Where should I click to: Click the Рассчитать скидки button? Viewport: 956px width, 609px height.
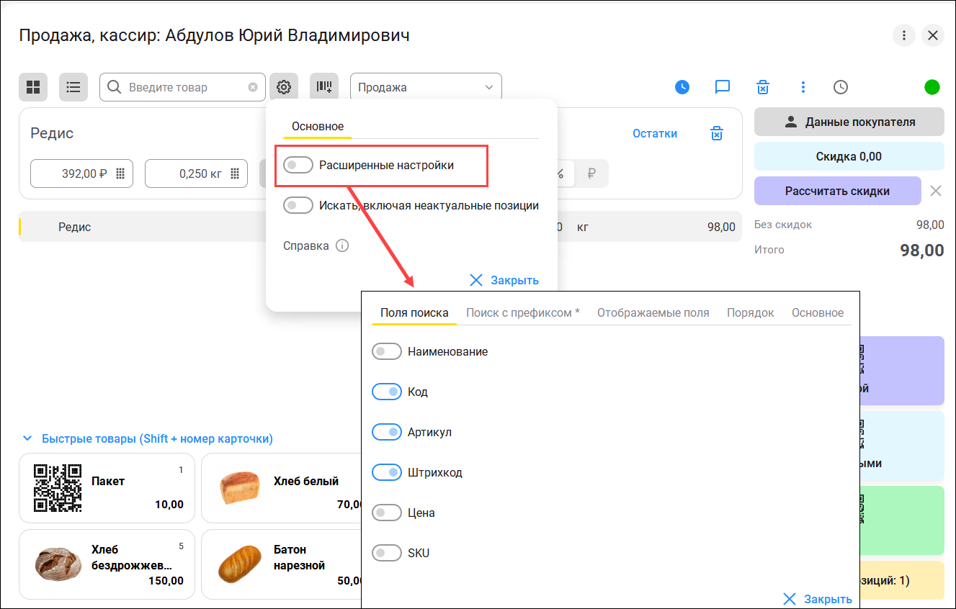point(837,191)
